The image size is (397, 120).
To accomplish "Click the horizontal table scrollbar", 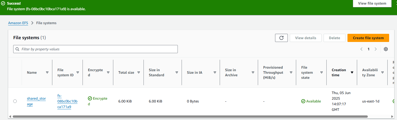I will pyautogui.click(x=190, y=117).
